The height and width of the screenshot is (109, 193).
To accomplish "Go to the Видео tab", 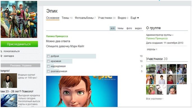I will click(x=123, y=18).
